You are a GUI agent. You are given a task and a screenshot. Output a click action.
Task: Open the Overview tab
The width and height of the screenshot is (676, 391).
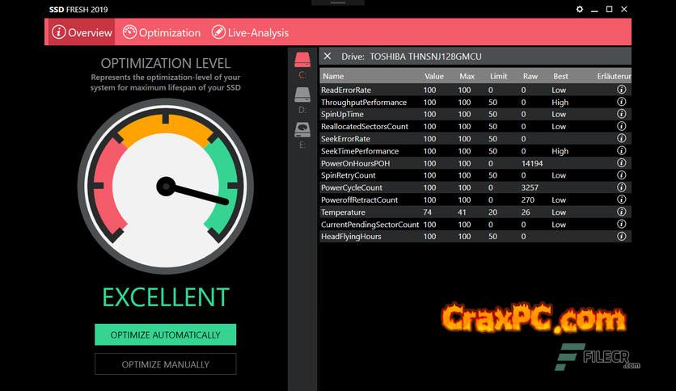point(82,32)
